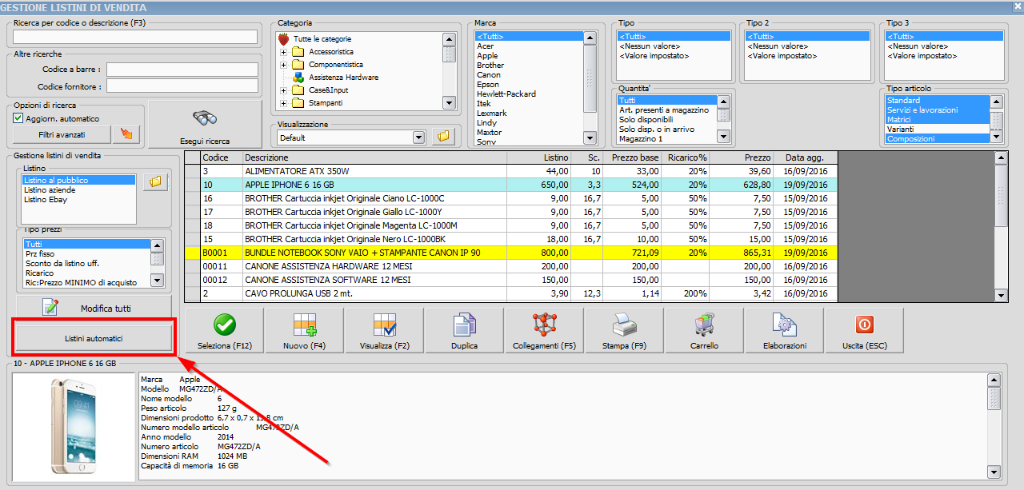Click Filtri avanzati button
Image resolution: width=1024 pixels, height=490 pixels.
(62, 134)
